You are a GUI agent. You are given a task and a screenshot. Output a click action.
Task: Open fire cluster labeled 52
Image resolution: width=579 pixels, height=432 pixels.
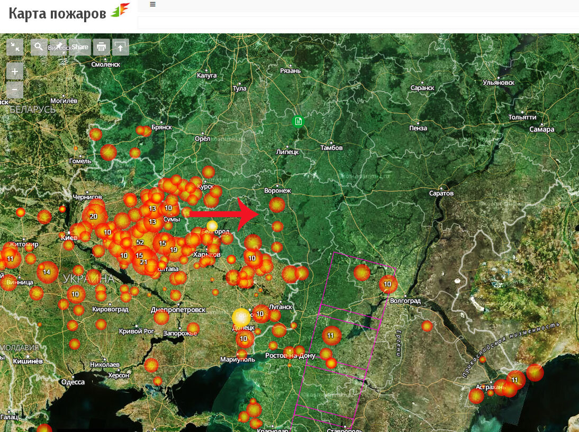pyautogui.click(x=140, y=242)
